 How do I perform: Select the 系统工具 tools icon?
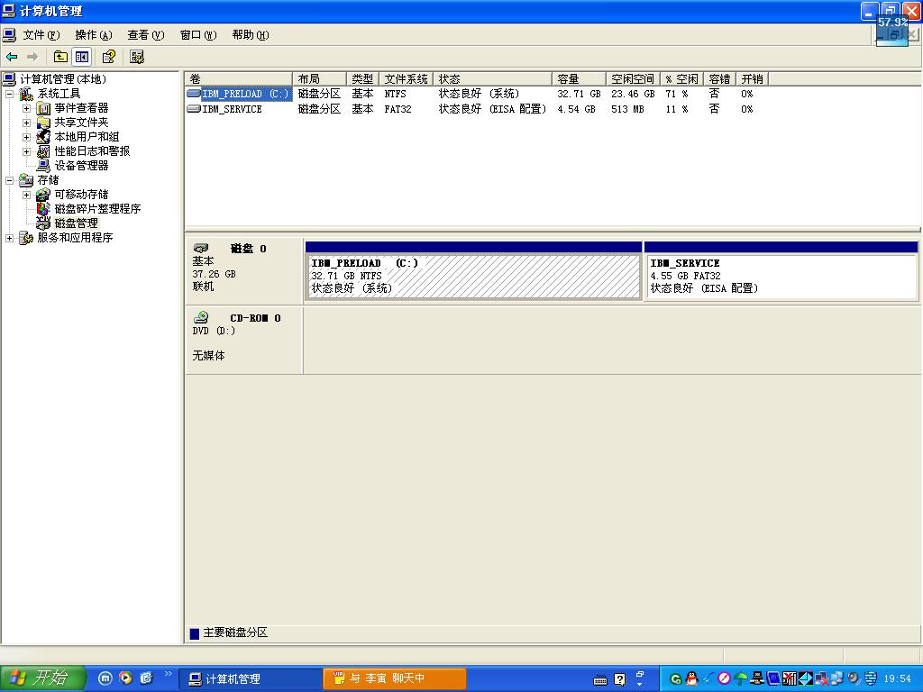[x=26, y=94]
